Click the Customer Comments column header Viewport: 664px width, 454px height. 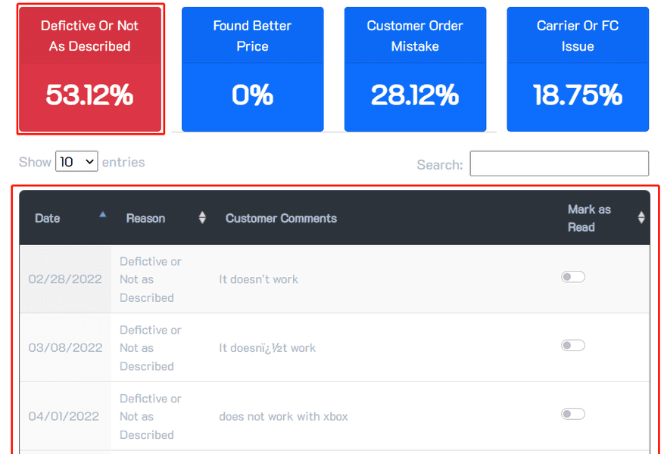click(x=281, y=219)
